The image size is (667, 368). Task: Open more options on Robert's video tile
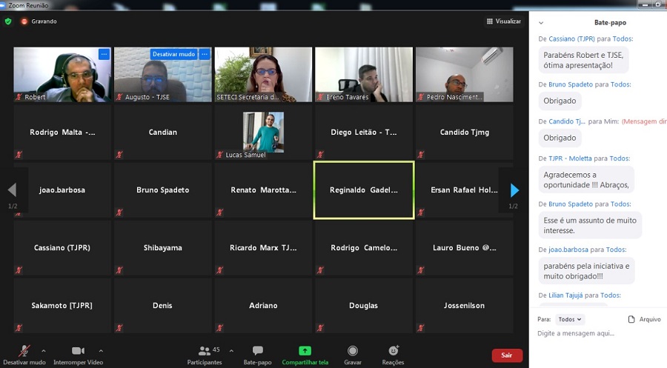click(x=104, y=54)
